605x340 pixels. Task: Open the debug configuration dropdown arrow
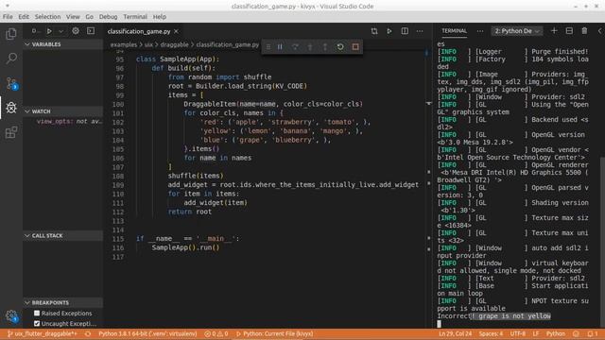60,31
